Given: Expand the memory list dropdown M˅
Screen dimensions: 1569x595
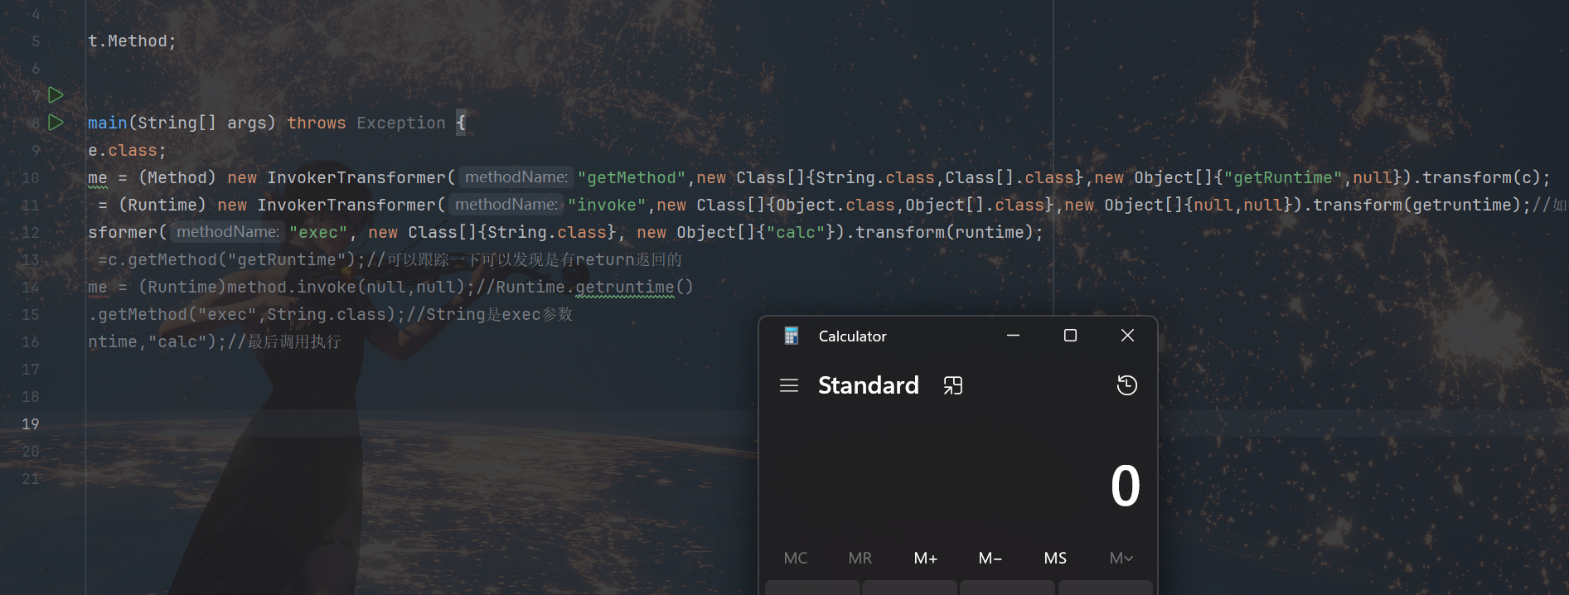Looking at the screenshot, I should point(1121,558).
